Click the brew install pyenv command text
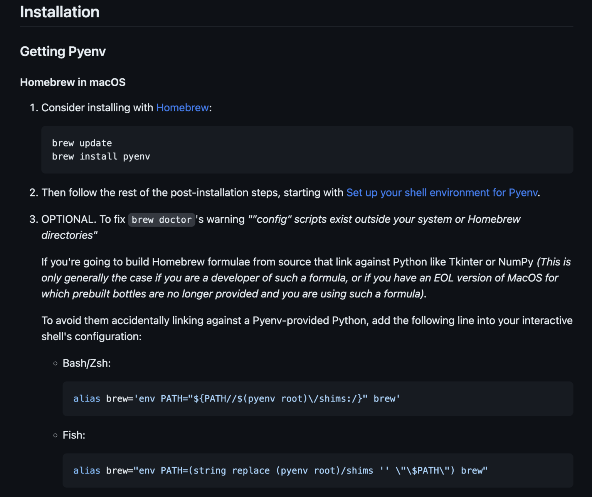Viewport: 592px width, 497px height. coord(101,156)
